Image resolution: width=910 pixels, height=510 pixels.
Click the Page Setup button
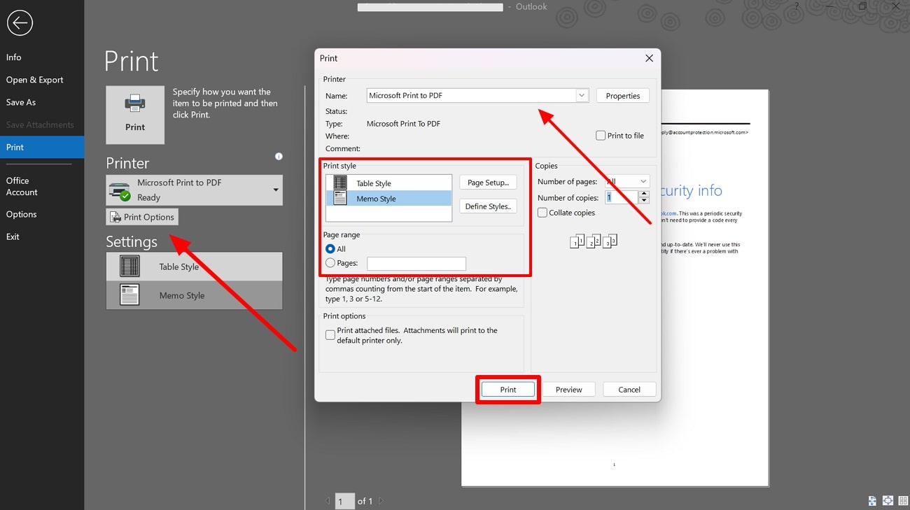(488, 183)
